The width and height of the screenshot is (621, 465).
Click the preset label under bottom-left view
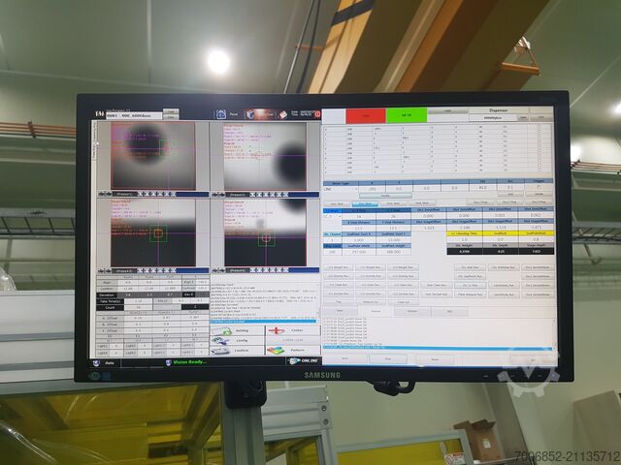125,271
